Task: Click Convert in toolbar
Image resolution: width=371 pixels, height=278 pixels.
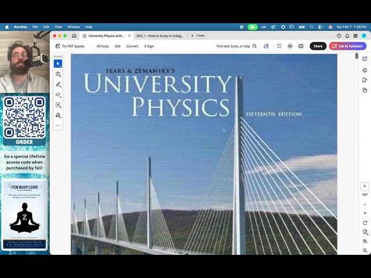Action: click(x=133, y=46)
